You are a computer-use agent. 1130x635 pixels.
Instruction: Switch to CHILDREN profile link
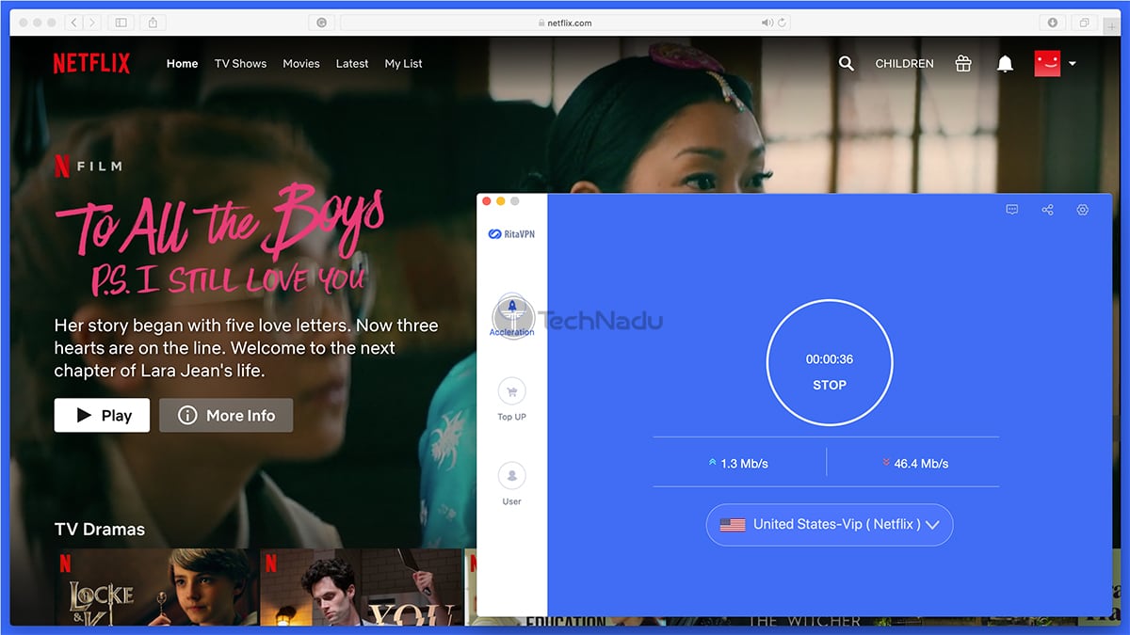pyautogui.click(x=905, y=64)
